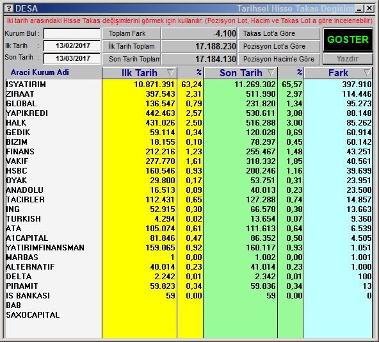Open the Son Tarih column sort arrow
Image resolution: width=379 pixels, height=342 pixels.
coord(271,72)
